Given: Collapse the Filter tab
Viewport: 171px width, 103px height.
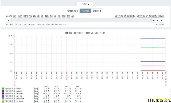Looking at the screenshot, I should [85, 4].
